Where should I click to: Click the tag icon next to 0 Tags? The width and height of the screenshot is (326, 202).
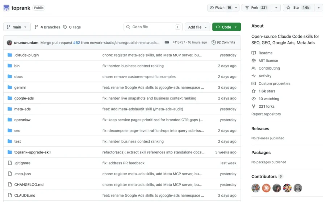pos(65,27)
